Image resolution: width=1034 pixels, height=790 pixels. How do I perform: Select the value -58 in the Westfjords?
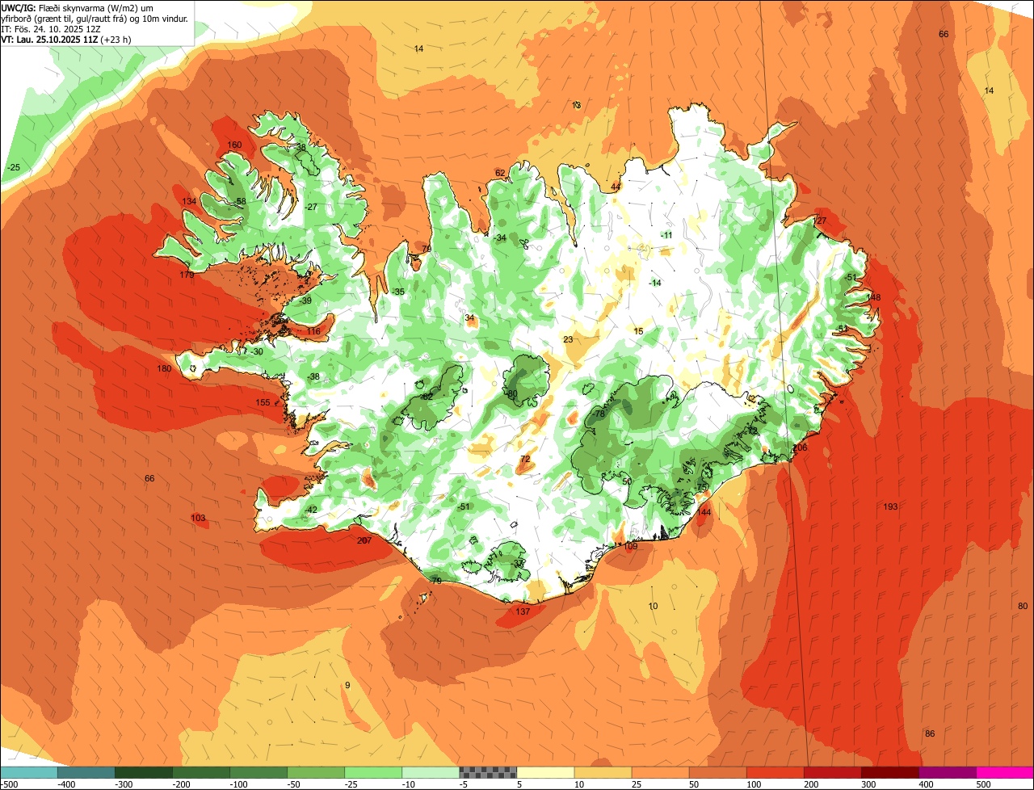pyautogui.click(x=239, y=202)
